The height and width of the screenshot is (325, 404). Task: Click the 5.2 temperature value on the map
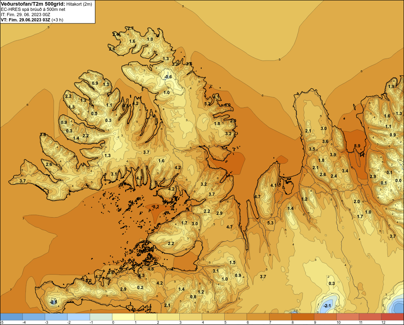(x=207, y=104)
